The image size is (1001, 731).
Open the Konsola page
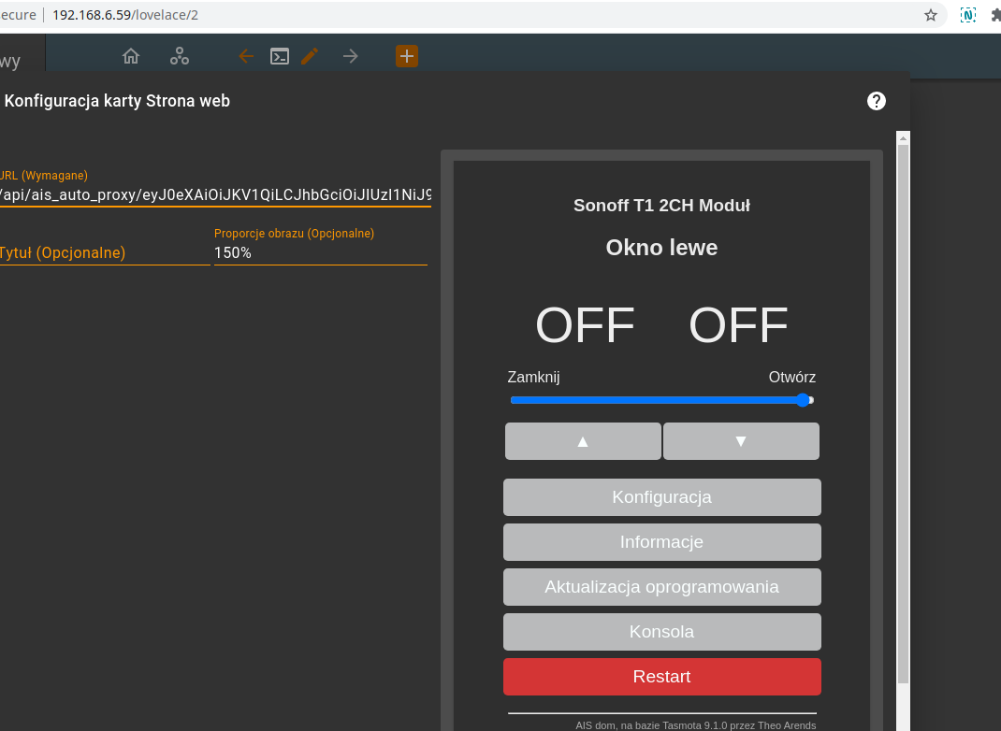click(662, 632)
